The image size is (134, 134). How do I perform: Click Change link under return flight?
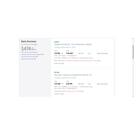pyautogui.click(x=62, y=94)
